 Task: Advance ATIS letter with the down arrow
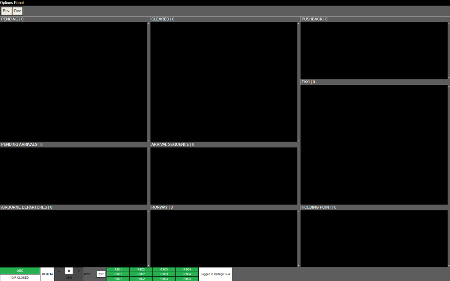click(78, 271)
